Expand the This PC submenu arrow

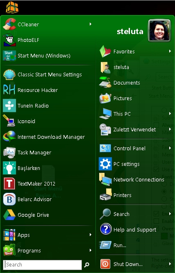coord(170,114)
